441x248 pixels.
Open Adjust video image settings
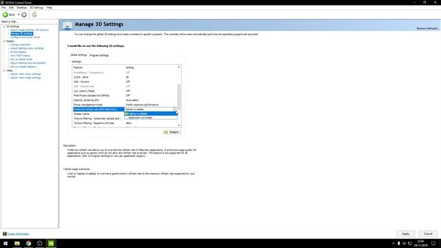point(25,78)
